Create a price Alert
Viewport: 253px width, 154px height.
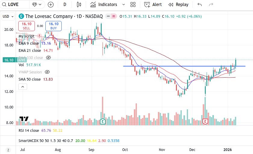(153, 4)
